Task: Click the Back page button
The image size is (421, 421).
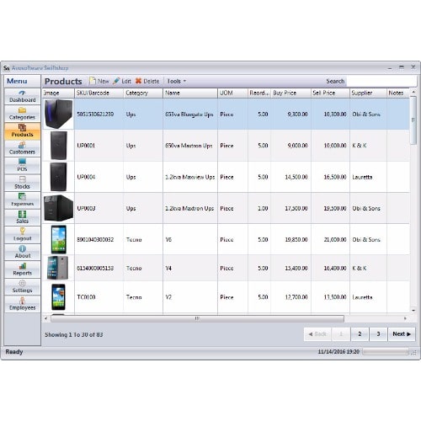Action: pos(317,334)
